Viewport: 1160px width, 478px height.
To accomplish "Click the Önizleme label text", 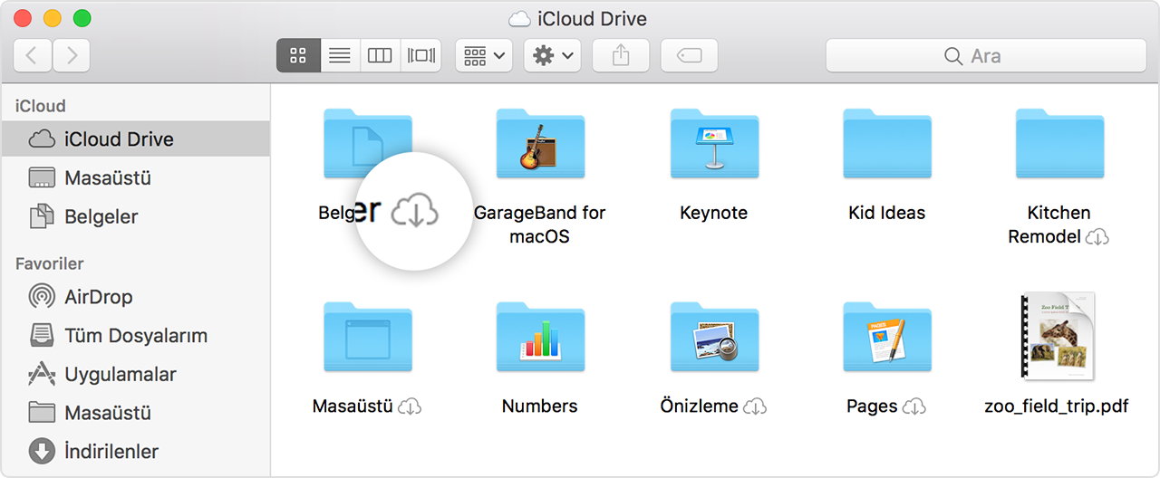I will coord(700,406).
